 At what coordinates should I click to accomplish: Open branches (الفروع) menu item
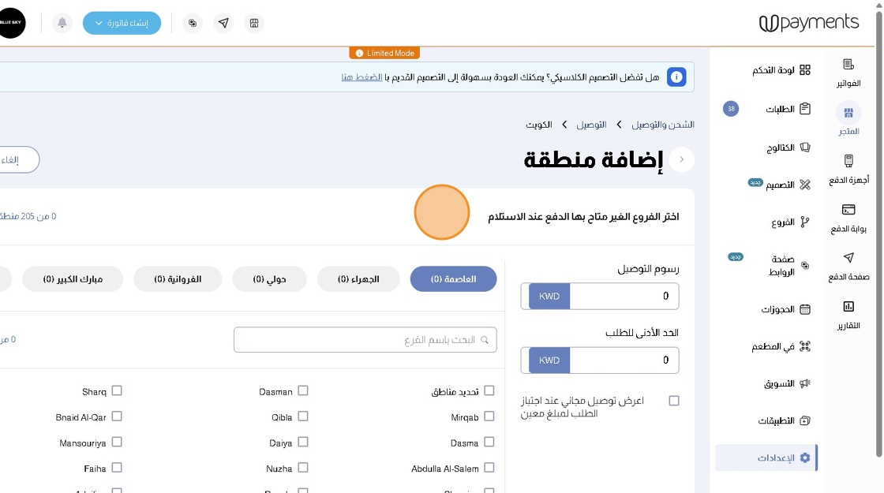[790, 222]
